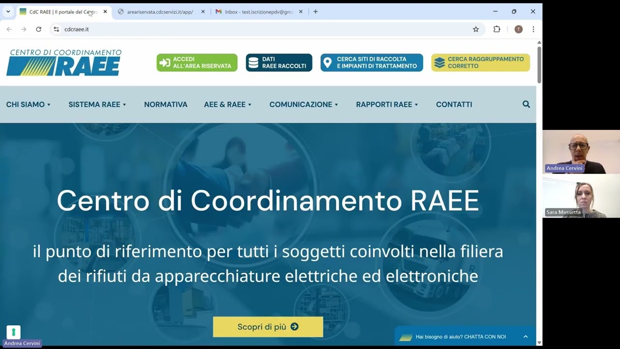
Task: Expand the Comunicazione menu
Action: click(x=304, y=104)
